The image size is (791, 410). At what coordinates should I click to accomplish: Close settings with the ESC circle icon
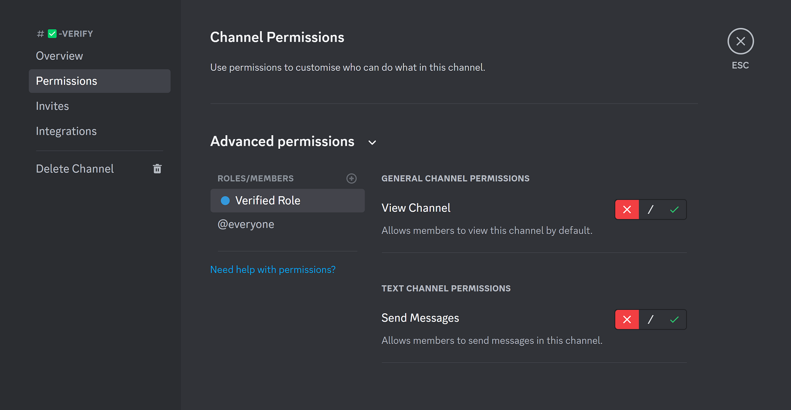click(x=740, y=41)
